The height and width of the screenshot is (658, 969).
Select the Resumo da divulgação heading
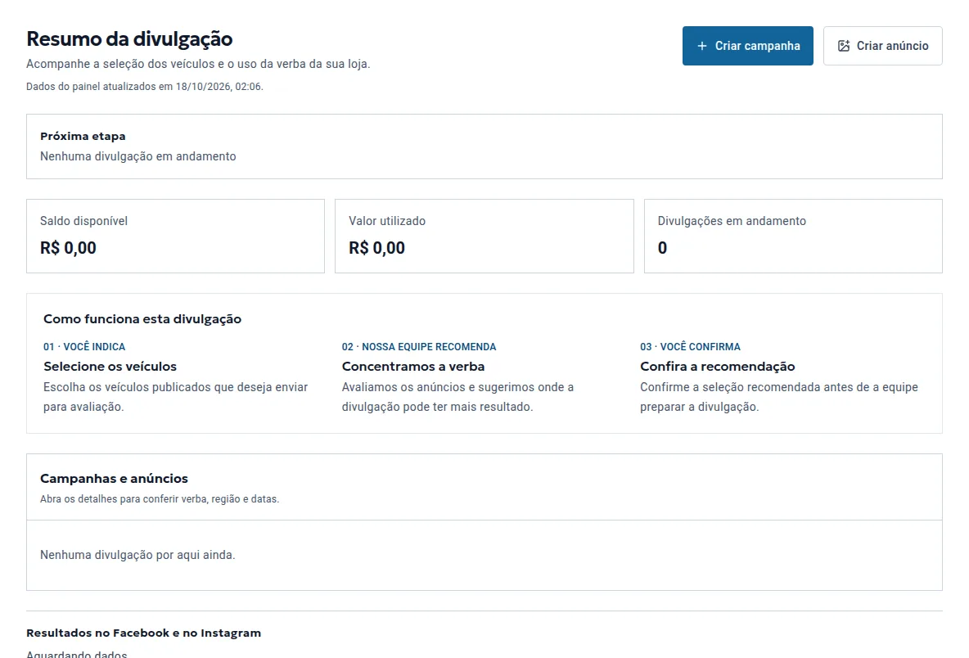pos(129,38)
